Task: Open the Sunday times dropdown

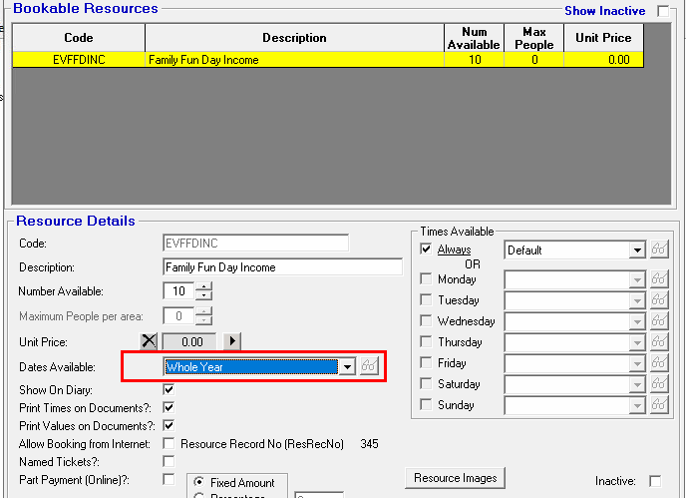Action: (x=637, y=405)
